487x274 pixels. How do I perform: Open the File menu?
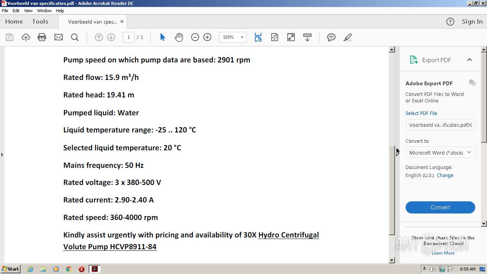(5, 11)
